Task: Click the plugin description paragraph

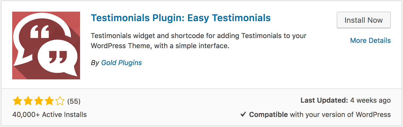Action: pyautogui.click(x=199, y=41)
